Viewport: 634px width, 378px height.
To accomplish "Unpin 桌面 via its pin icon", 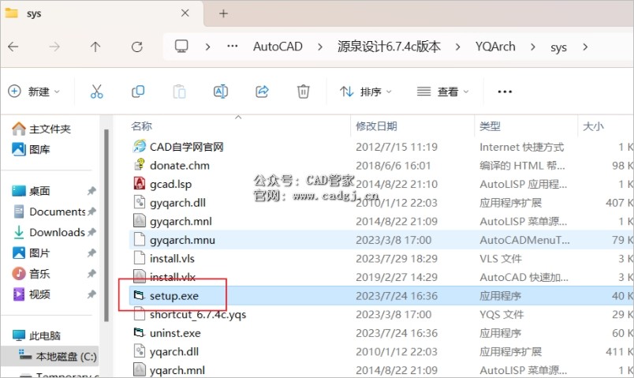I will (x=91, y=191).
